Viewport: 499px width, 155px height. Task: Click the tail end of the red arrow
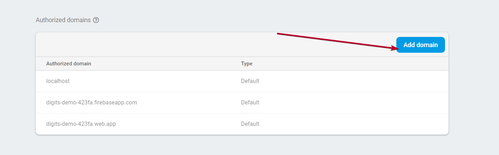tap(278, 34)
